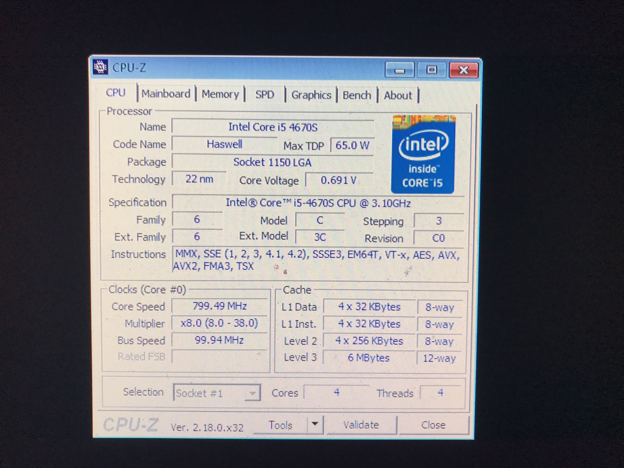This screenshot has width=624, height=468.
Task: Click the Level 2 4 x 256 KBytes value
Action: (x=369, y=341)
